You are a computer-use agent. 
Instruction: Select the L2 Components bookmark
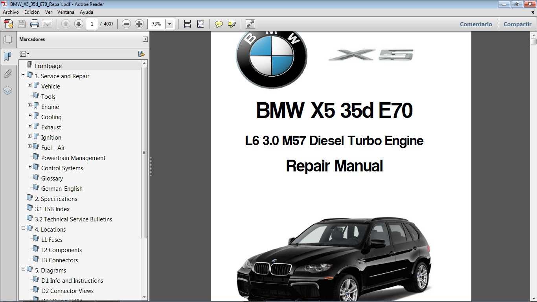61,250
